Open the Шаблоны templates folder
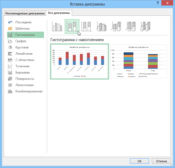The width and height of the screenshot is (175, 168). [x=22, y=29]
